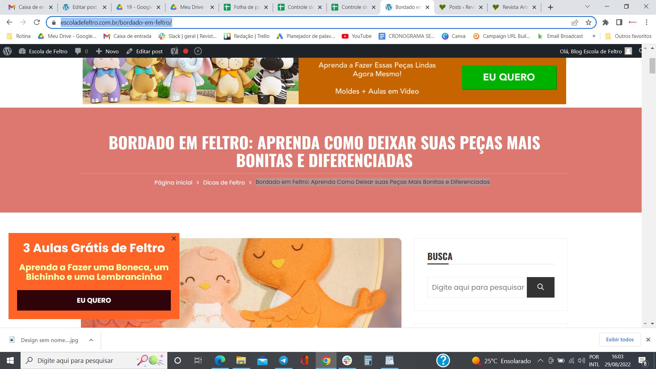The image size is (656, 369).
Task: Open comments bubble in admin bar
Action: click(81, 51)
